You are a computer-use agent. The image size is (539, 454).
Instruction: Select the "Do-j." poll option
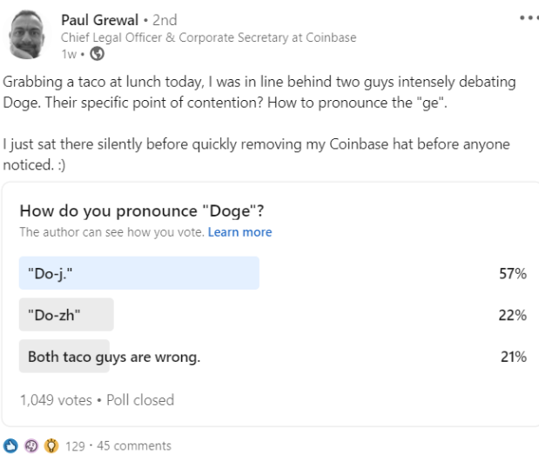pos(139,273)
